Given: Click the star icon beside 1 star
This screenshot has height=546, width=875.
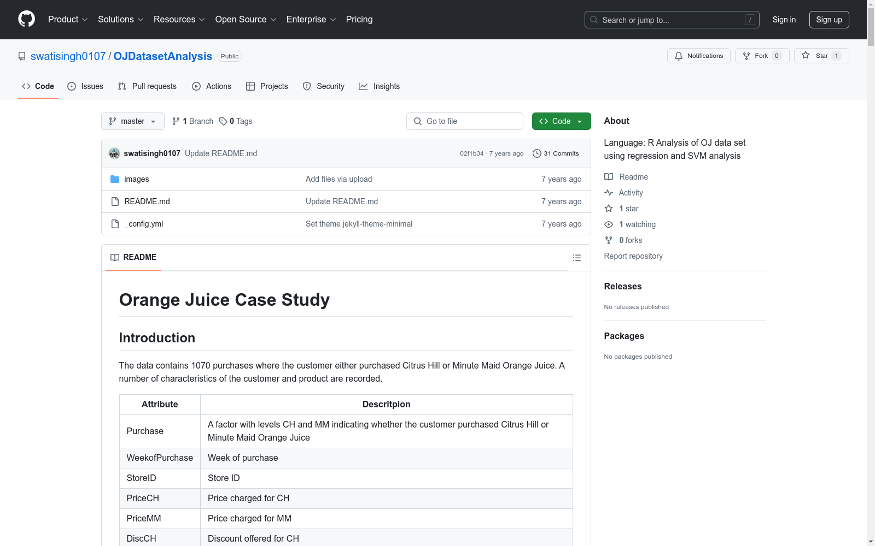Looking at the screenshot, I should tap(609, 209).
